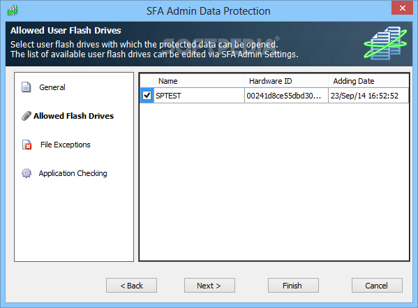Image resolution: width=418 pixels, height=308 pixels.
Task: Go to Application Checking section
Action: click(x=73, y=173)
